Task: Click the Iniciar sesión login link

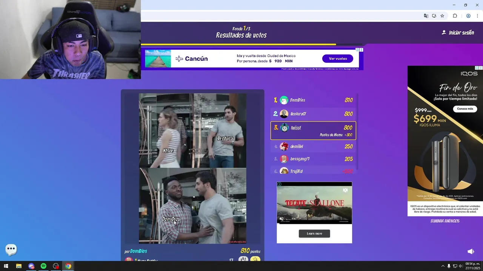Action: pyautogui.click(x=461, y=33)
